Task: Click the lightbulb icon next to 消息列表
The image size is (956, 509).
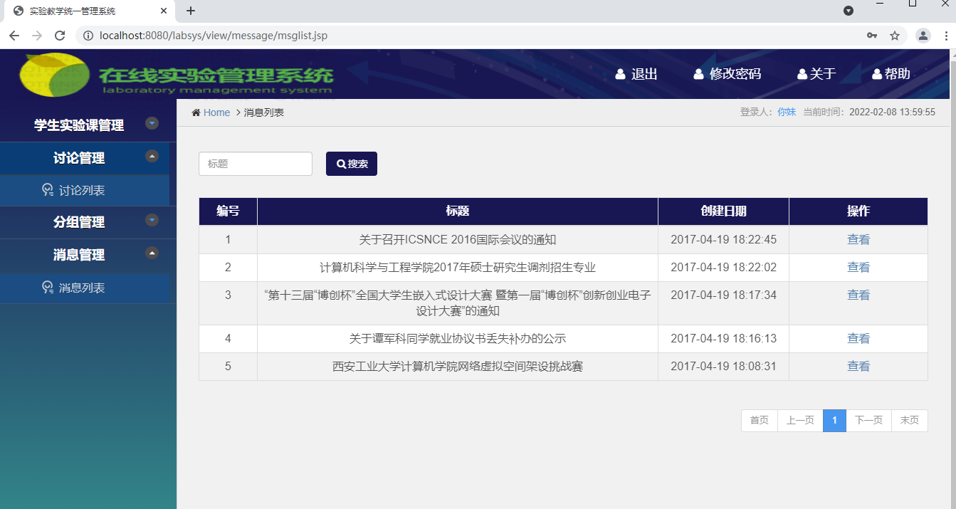Action: pos(48,288)
